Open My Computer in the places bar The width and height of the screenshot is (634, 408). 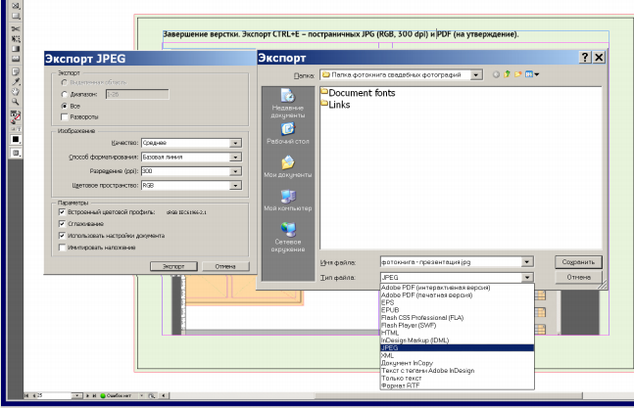pos(287,201)
